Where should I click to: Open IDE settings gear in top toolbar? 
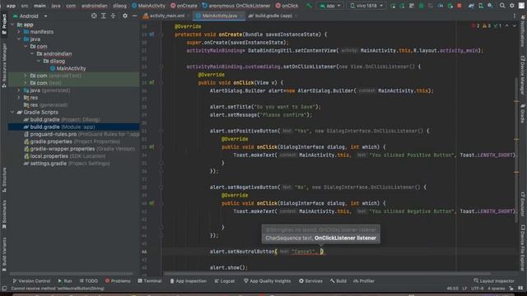512,6
